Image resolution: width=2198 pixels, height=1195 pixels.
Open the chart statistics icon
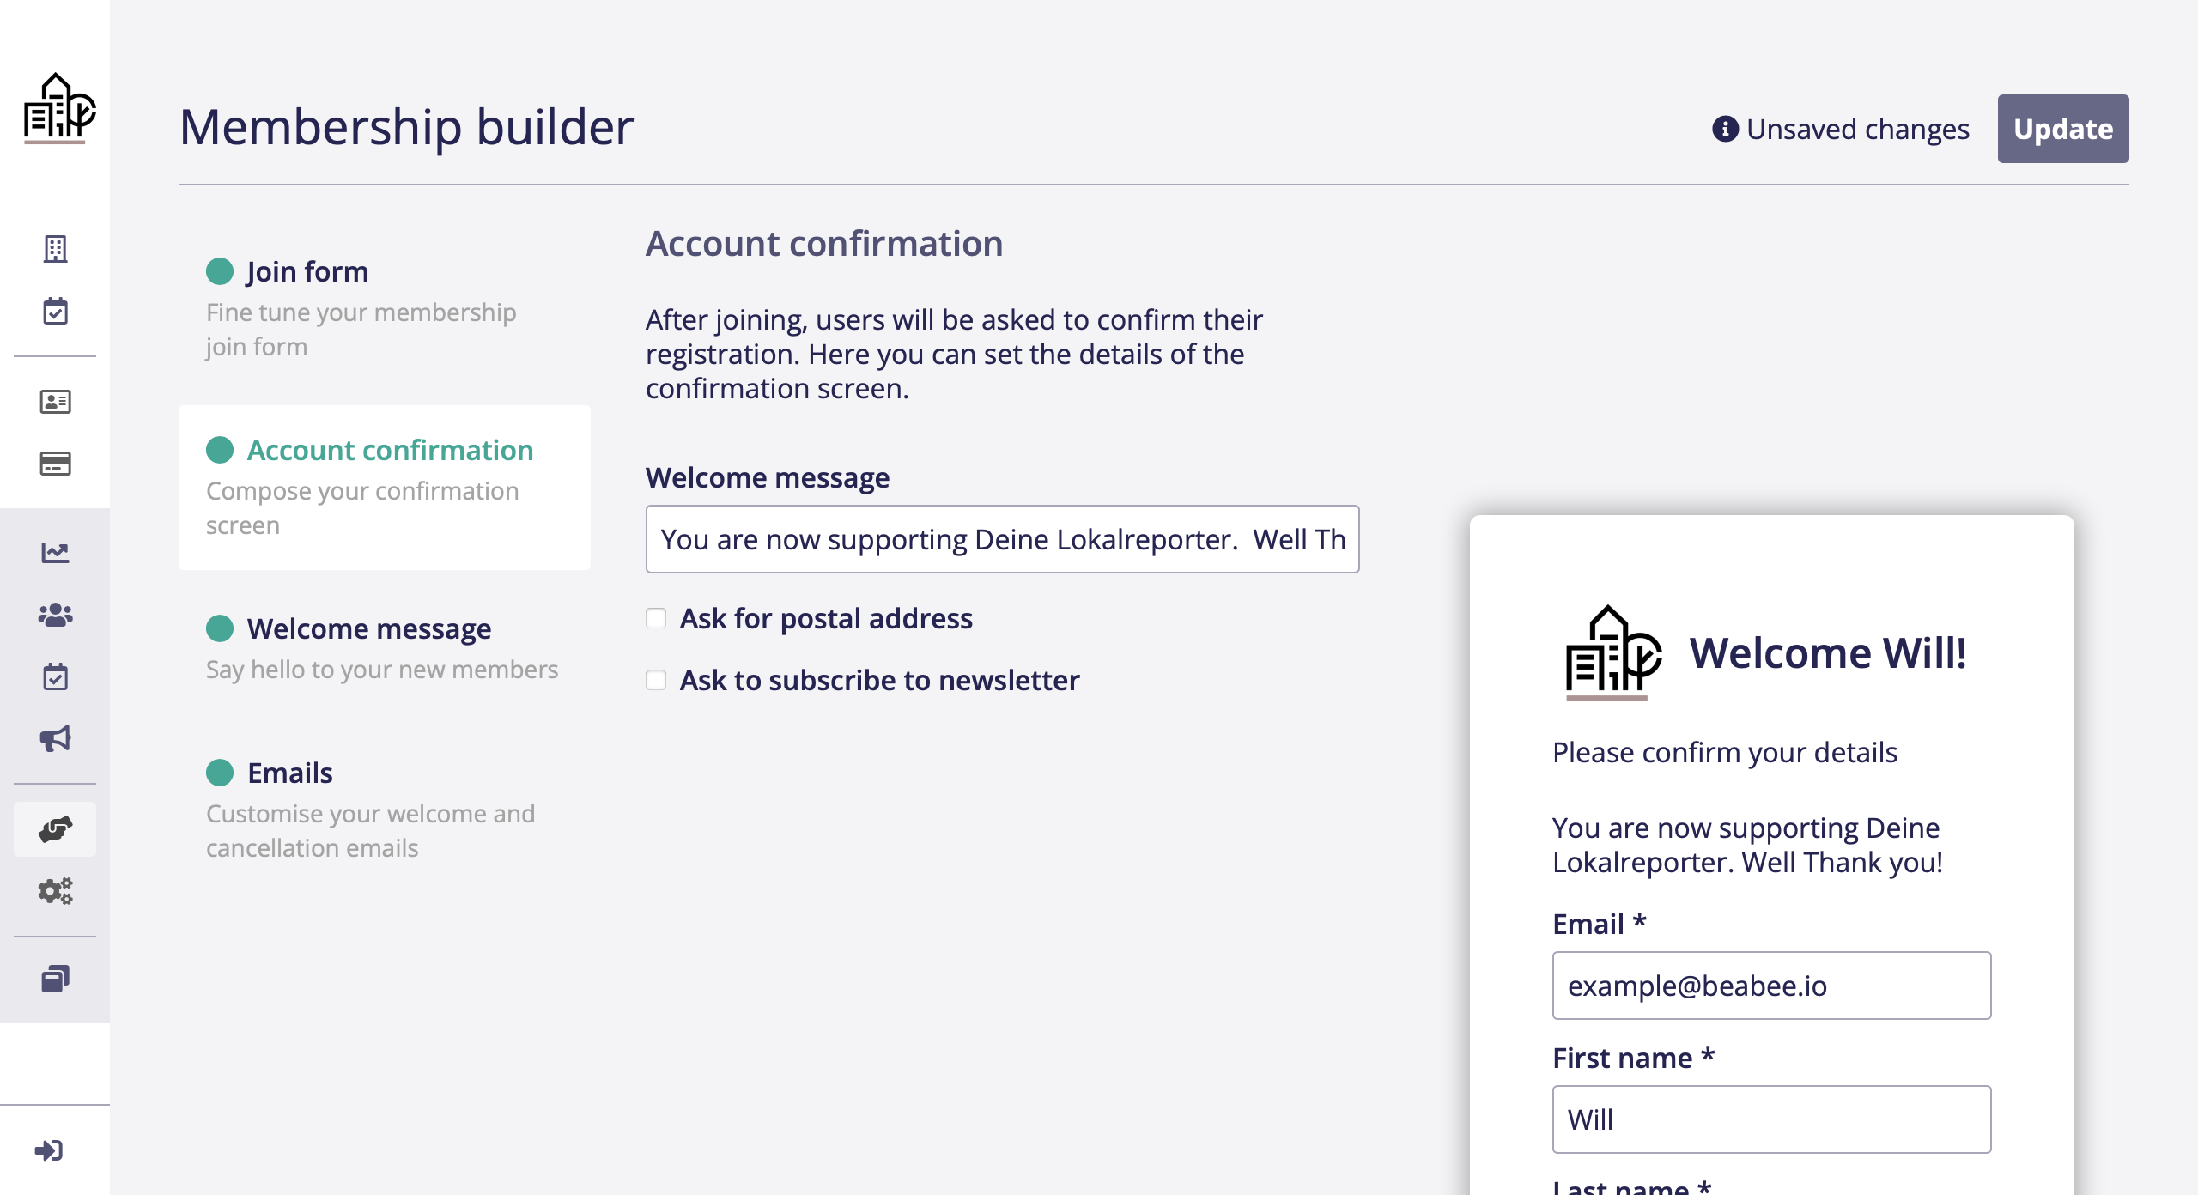tap(55, 552)
